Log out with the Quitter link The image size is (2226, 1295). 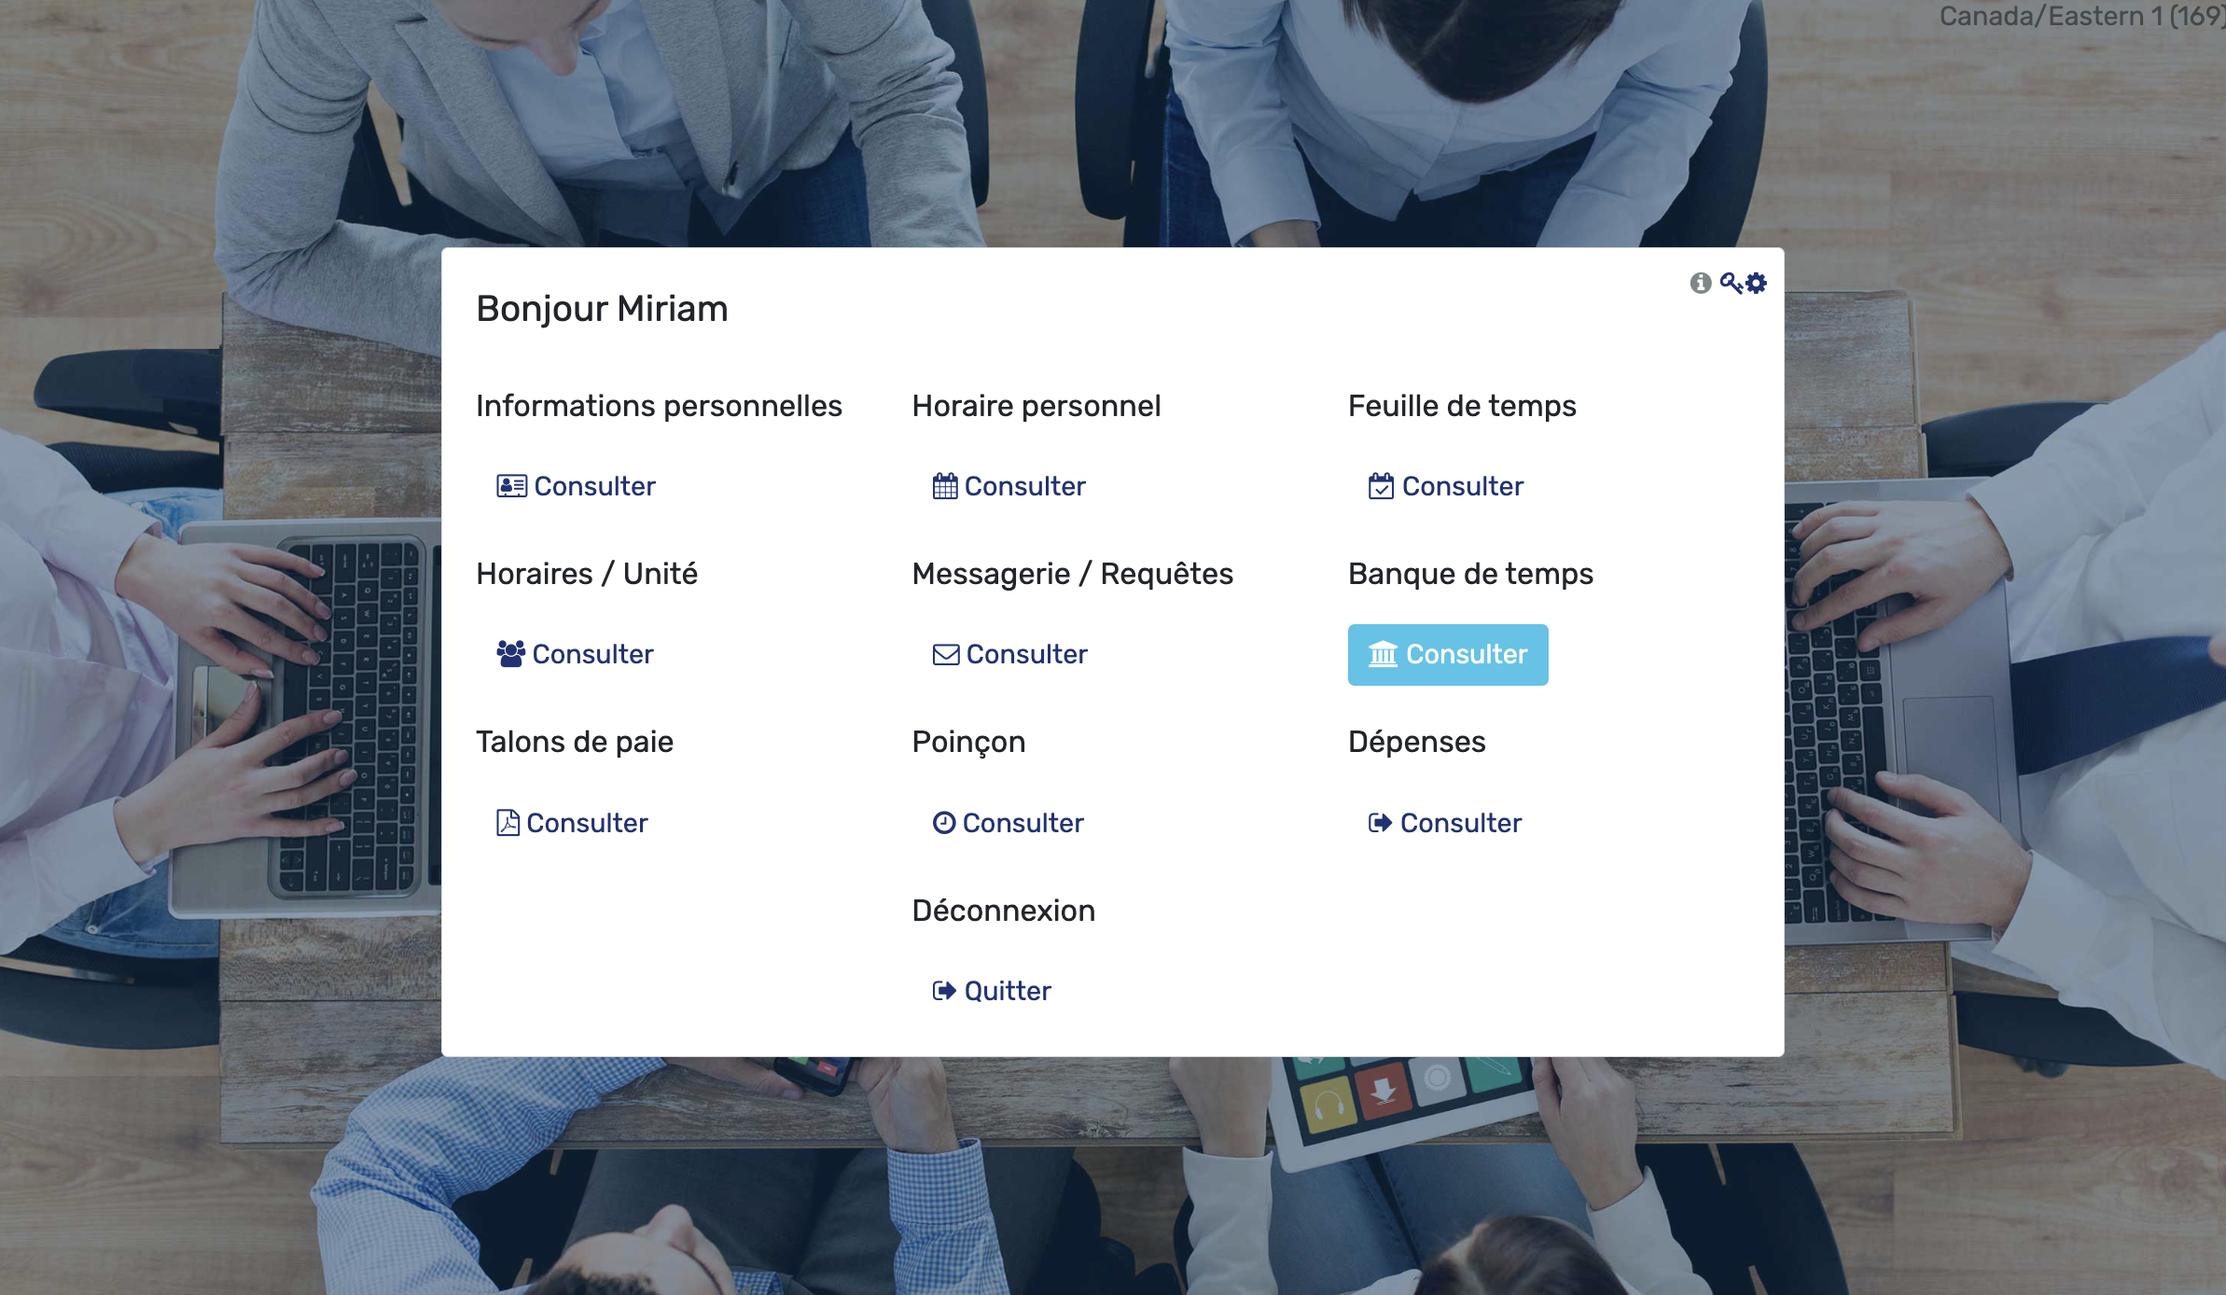(x=992, y=991)
